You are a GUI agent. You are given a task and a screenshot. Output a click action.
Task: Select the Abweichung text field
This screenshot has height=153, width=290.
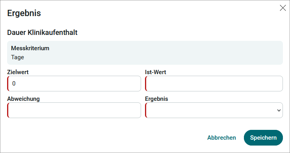(74, 110)
